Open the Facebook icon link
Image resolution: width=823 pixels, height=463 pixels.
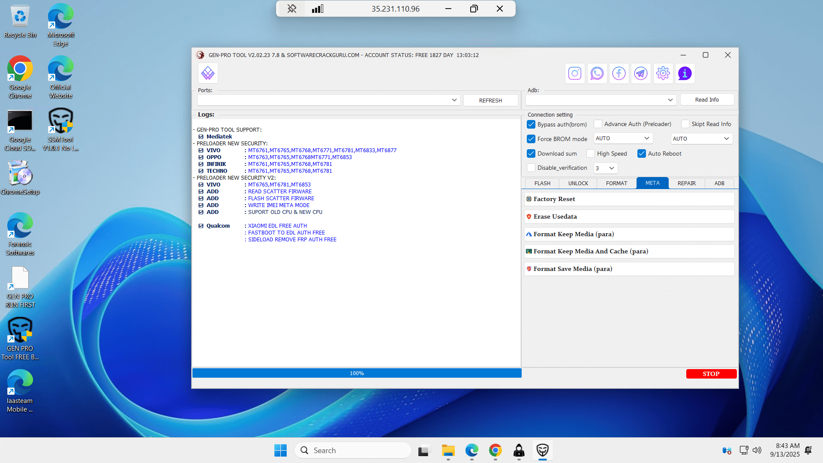pyautogui.click(x=619, y=73)
